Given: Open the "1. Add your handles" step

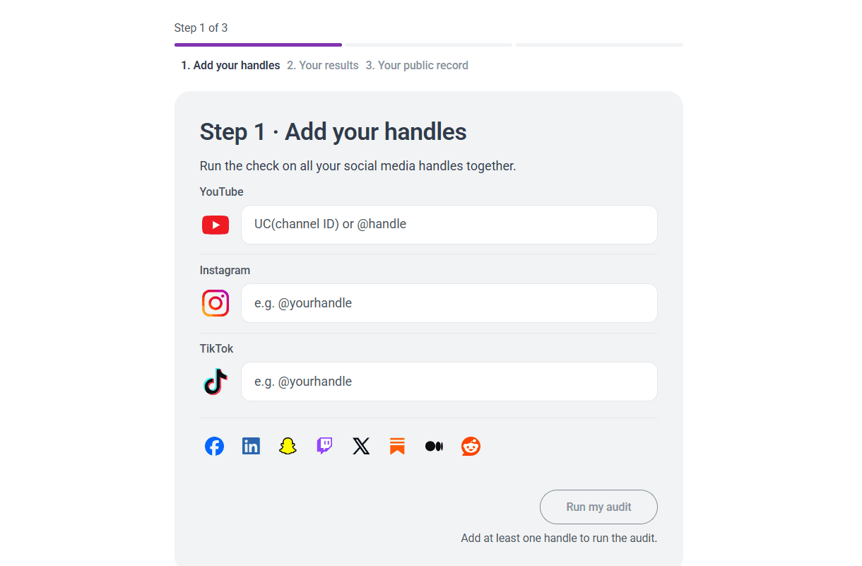Looking at the screenshot, I should click(230, 65).
